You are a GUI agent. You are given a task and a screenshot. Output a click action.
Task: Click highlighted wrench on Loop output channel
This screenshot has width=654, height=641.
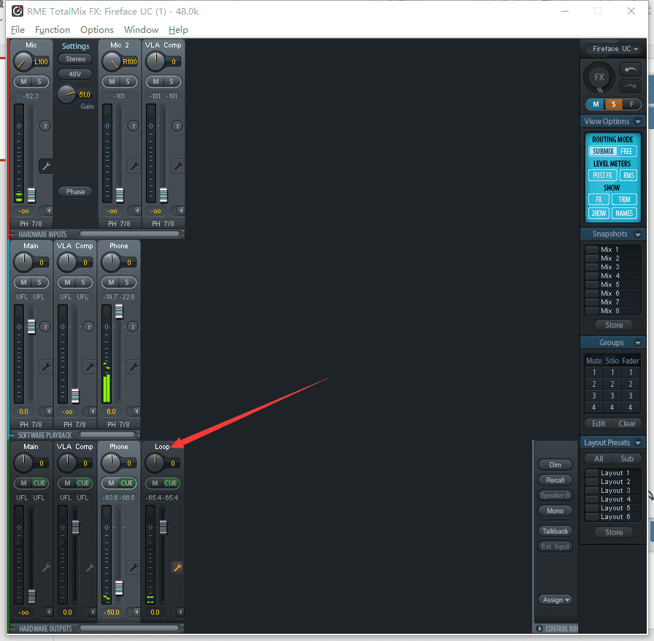[x=177, y=567]
